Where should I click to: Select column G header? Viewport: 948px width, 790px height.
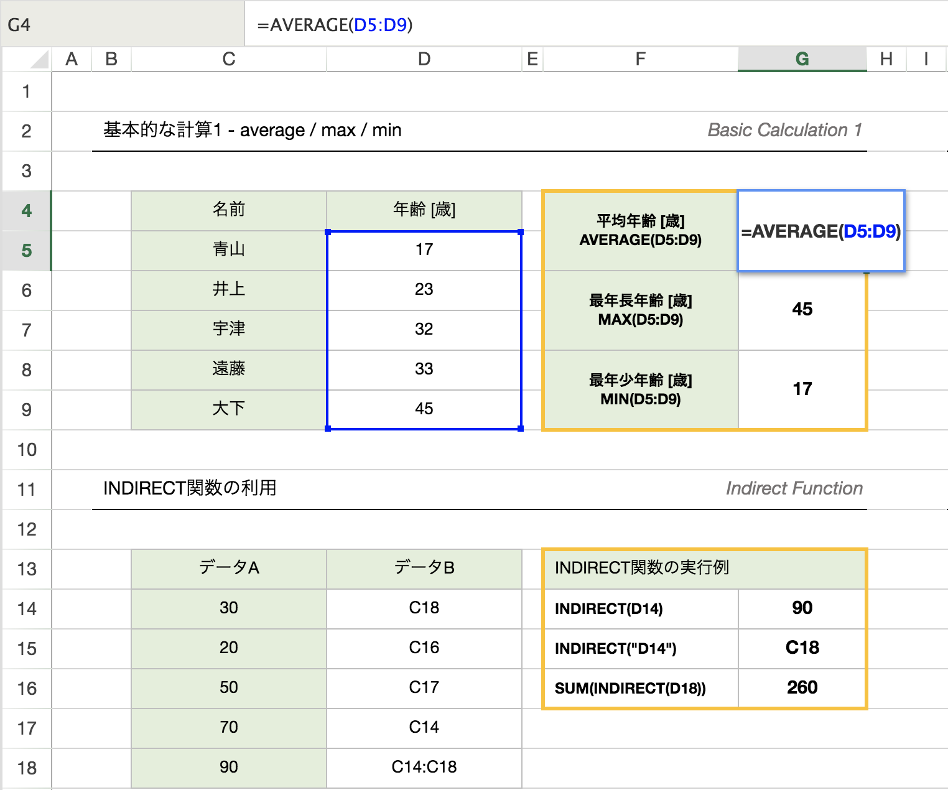coord(802,59)
